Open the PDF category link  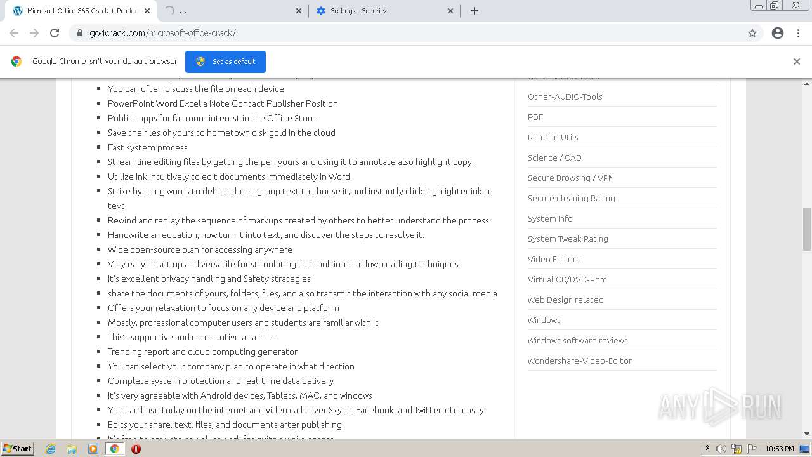535,117
